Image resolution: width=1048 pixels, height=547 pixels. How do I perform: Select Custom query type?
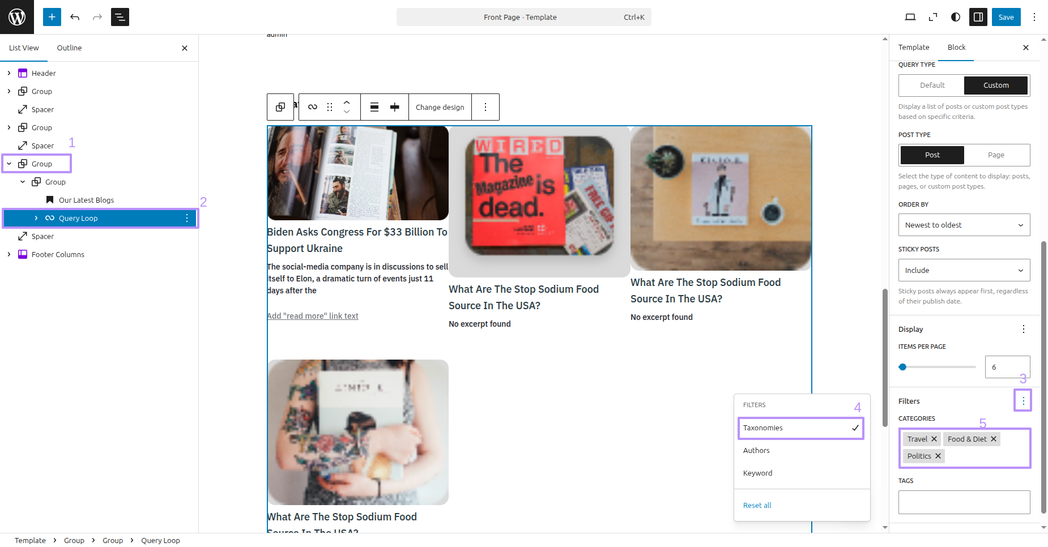tap(996, 86)
